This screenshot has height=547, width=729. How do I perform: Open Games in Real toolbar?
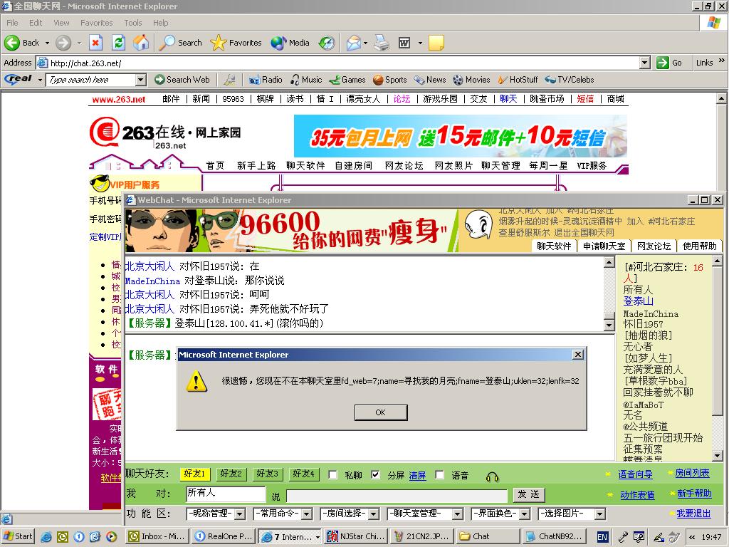coord(347,80)
